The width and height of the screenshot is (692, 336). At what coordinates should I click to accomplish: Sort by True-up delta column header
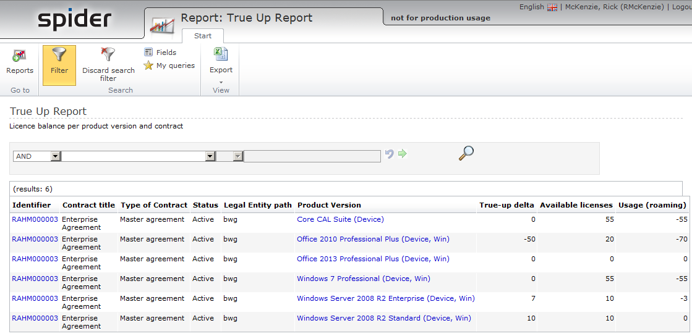506,205
